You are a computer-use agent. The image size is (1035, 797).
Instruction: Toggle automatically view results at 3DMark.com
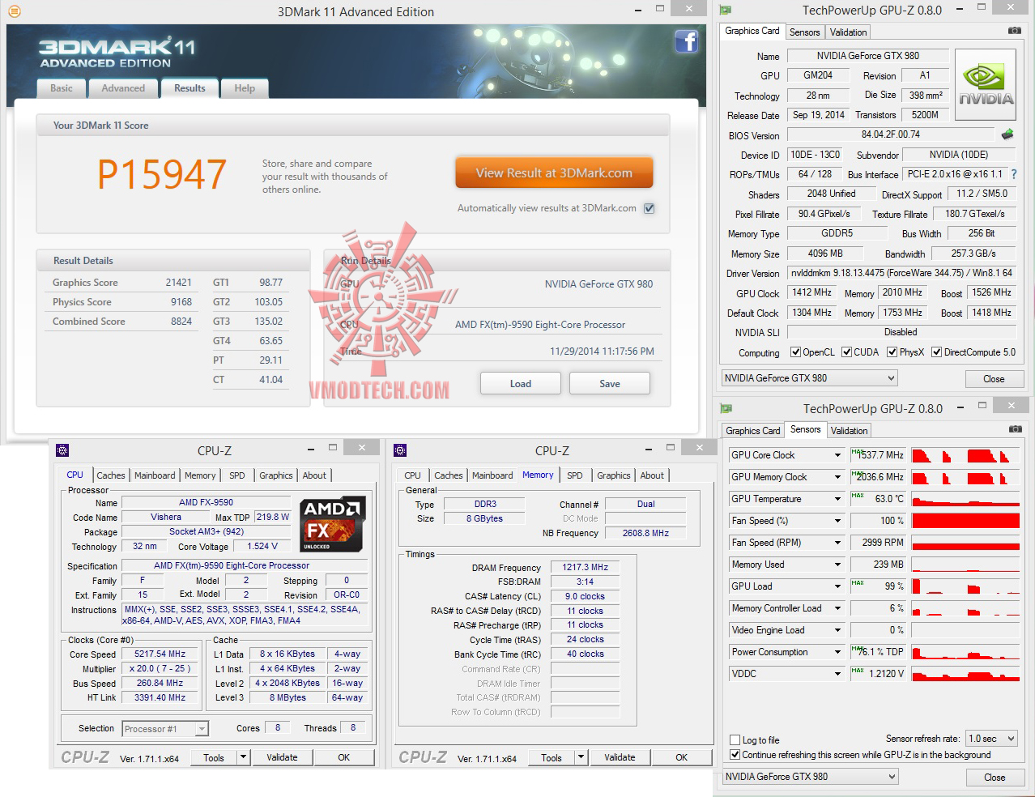pos(649,208)
